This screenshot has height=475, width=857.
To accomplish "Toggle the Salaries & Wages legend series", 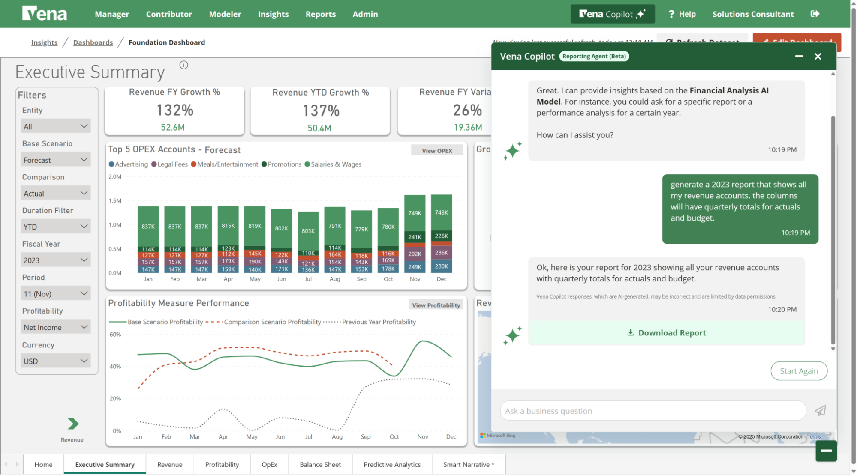I will coord(333,164).
